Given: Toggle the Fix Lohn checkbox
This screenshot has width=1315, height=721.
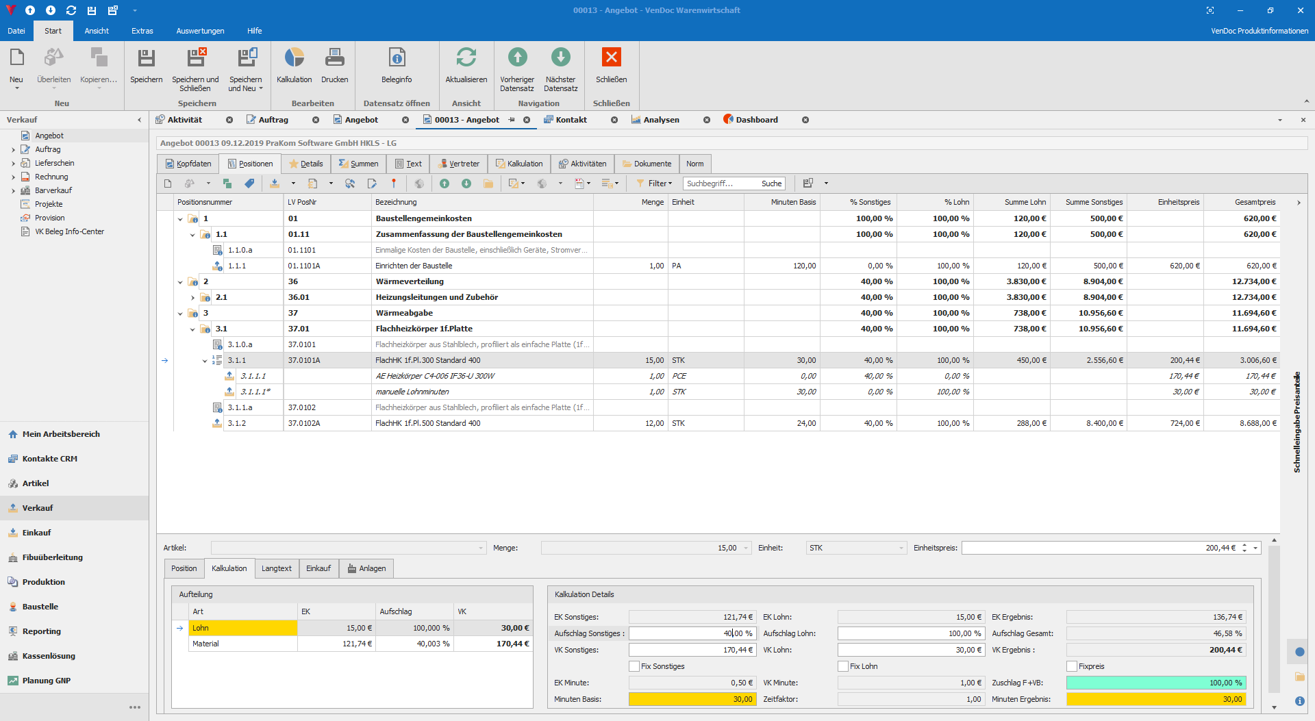Looking at the screenshot, I should point(843,666).
